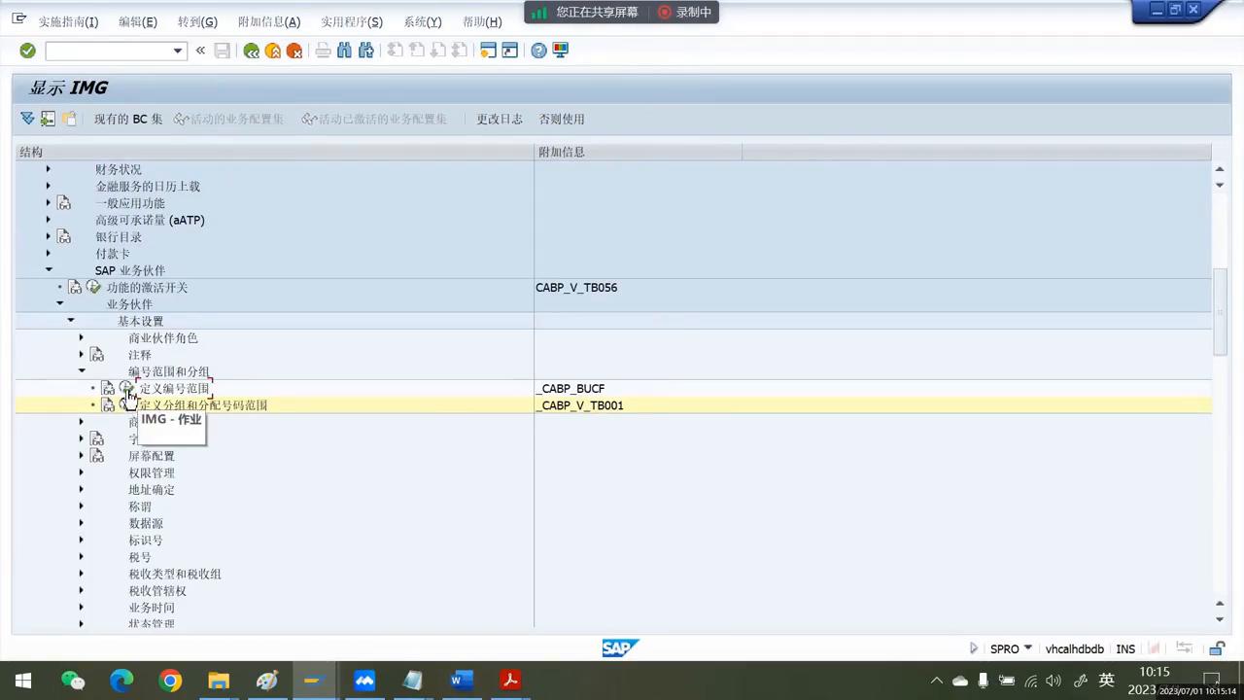This screenshot has width=1244, height=700.
Task: Open documentation icon next to 银行目录
Action: [x=64, y=237]
